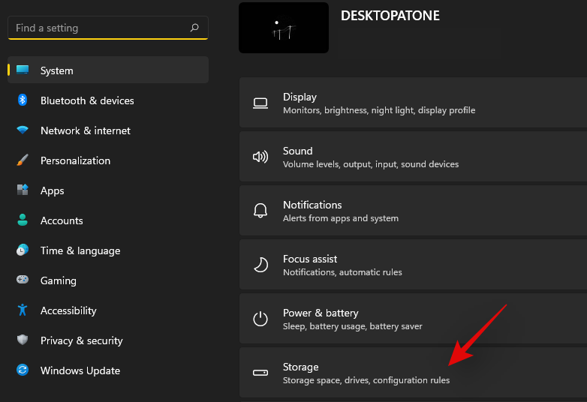Screen dimensions: 587x402
Task: Click the search magnifier icon
Action: point(194,28)
